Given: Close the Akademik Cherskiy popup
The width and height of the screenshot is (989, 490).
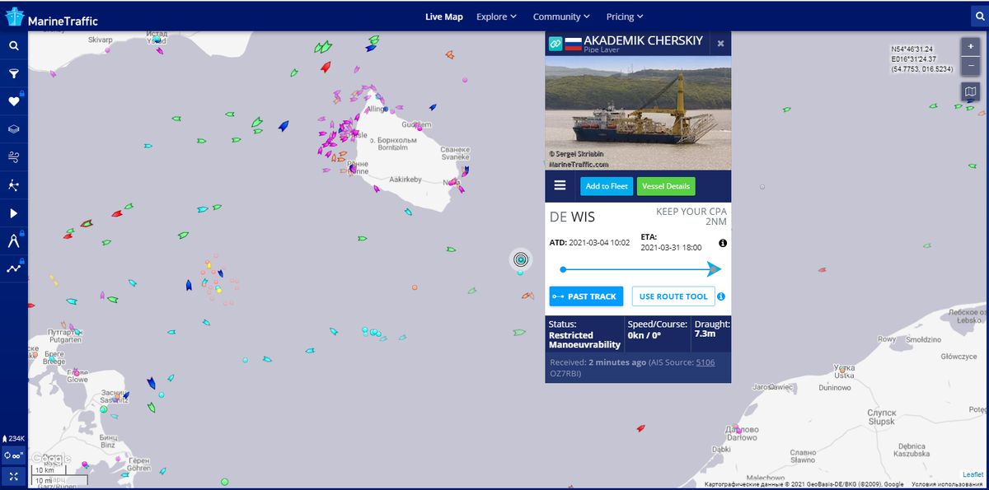Looking at the screenshot, I should click(720, 44).
